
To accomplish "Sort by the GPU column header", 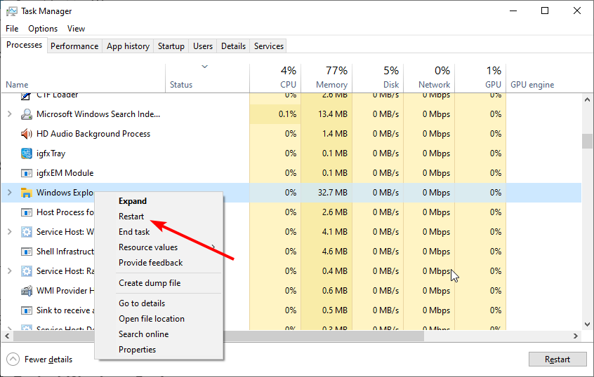I will tap(493, 85).
